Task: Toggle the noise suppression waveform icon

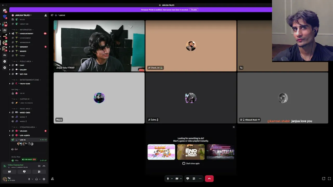Action: click(39, 166)
